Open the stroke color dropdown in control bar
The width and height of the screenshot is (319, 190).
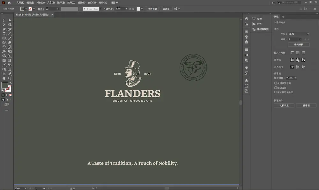tap(34, 9)
